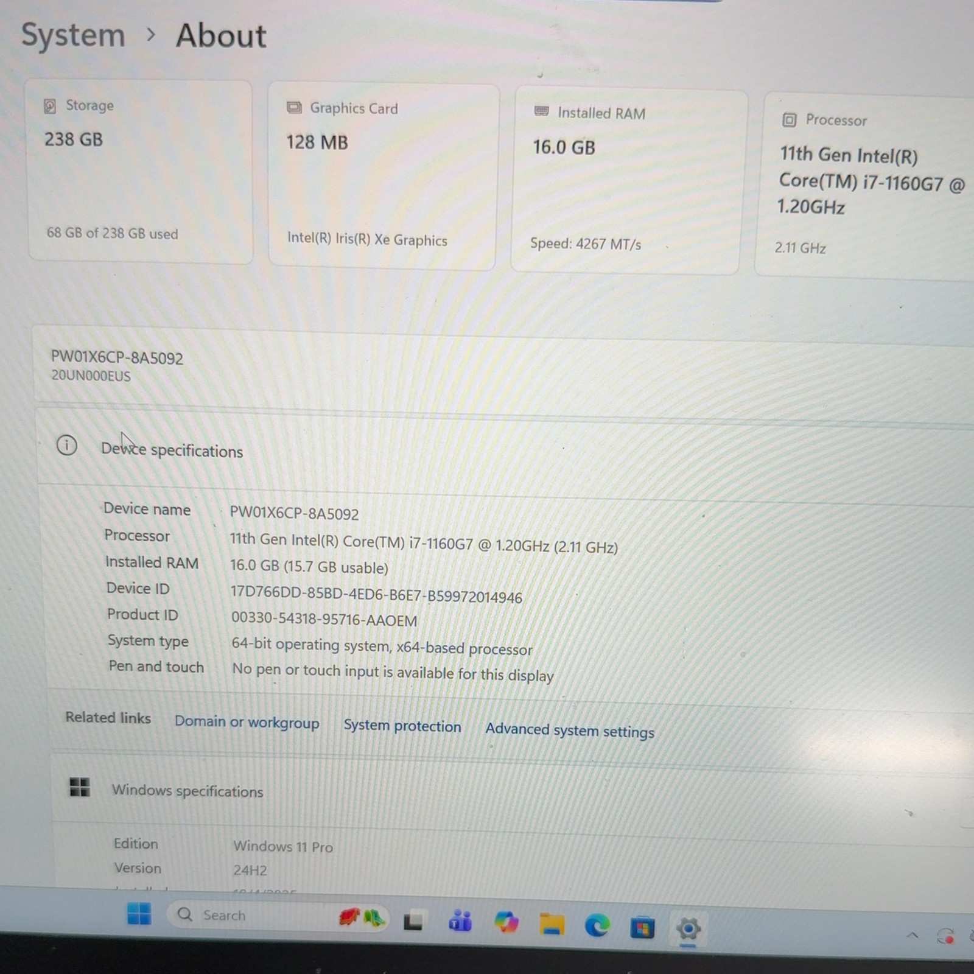Click the Settings gear on the taskbar
974x974 pixels.
688,930
